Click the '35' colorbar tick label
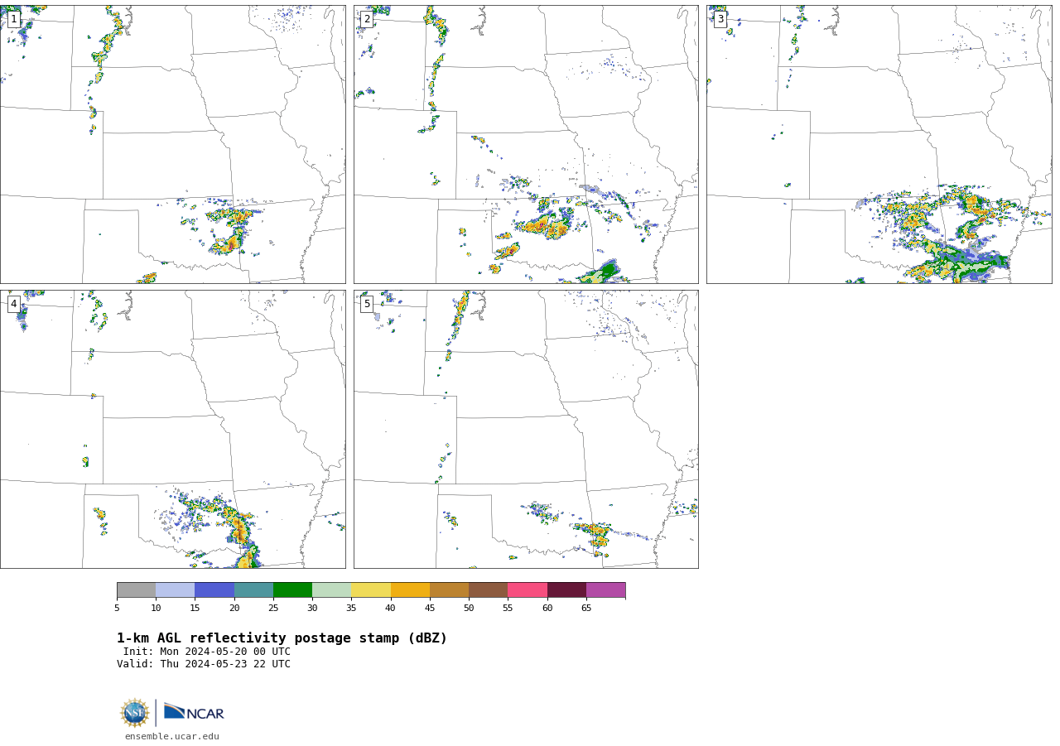This screenshot has height=746, width=1060. (x=351, y=609)
